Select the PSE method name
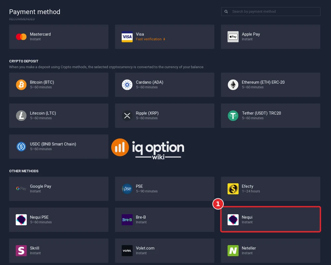The image size is (331, 265). coord(139,186)
